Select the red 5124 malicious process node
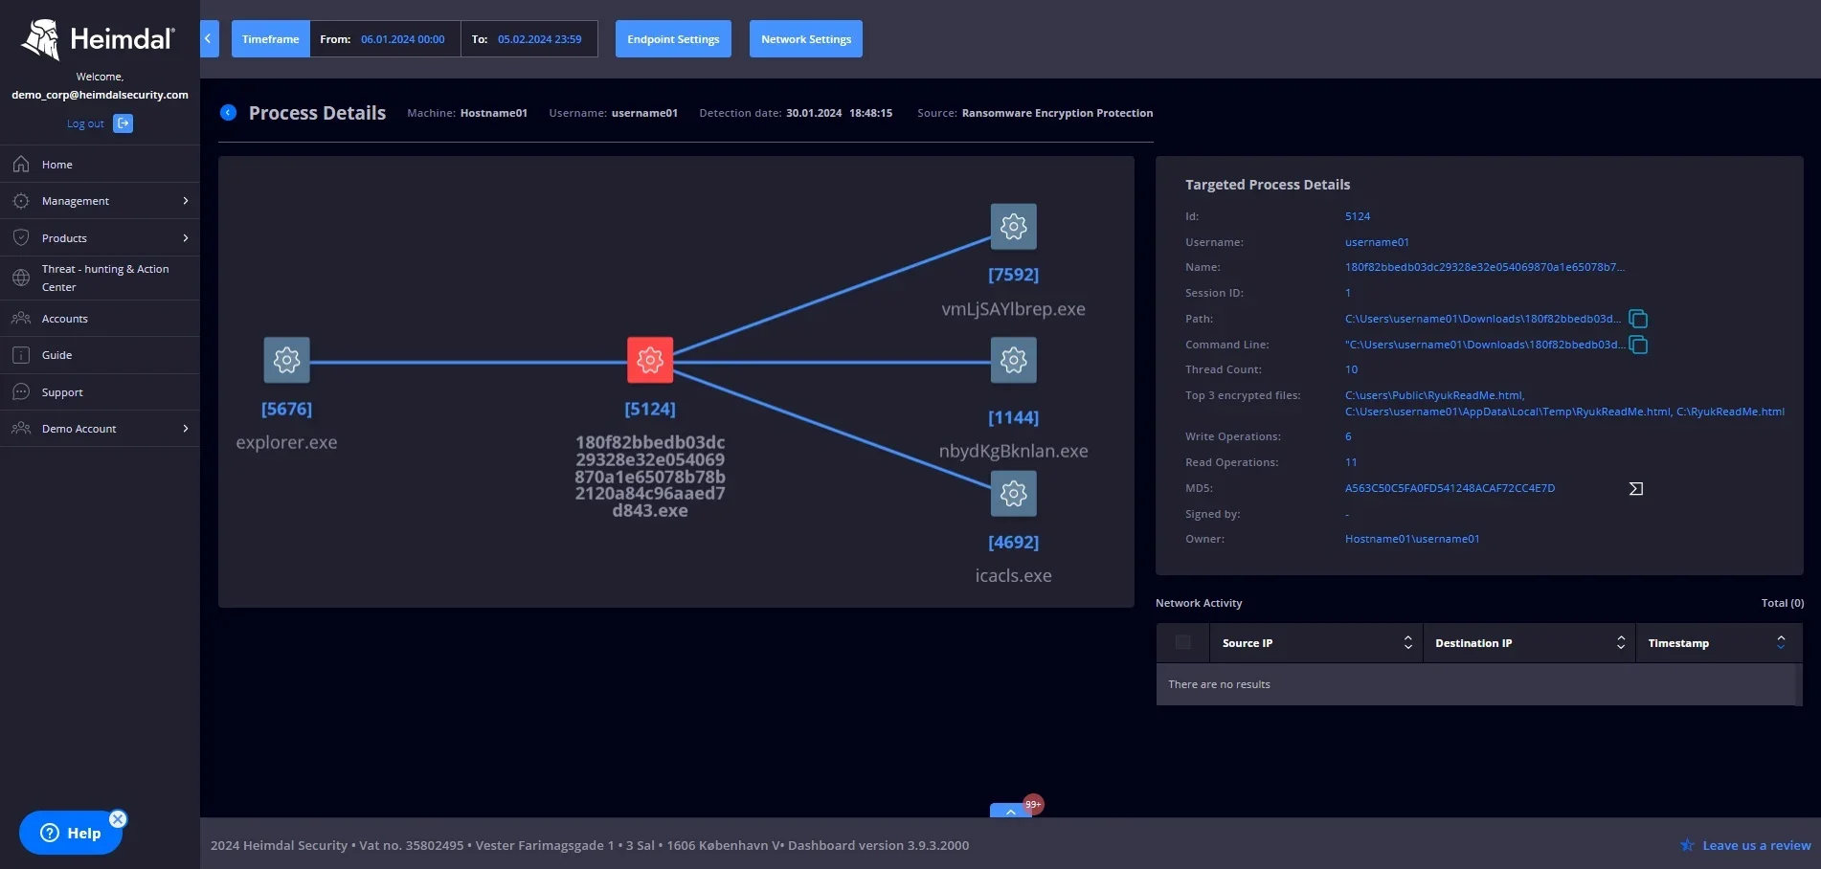 coord(650,360)
